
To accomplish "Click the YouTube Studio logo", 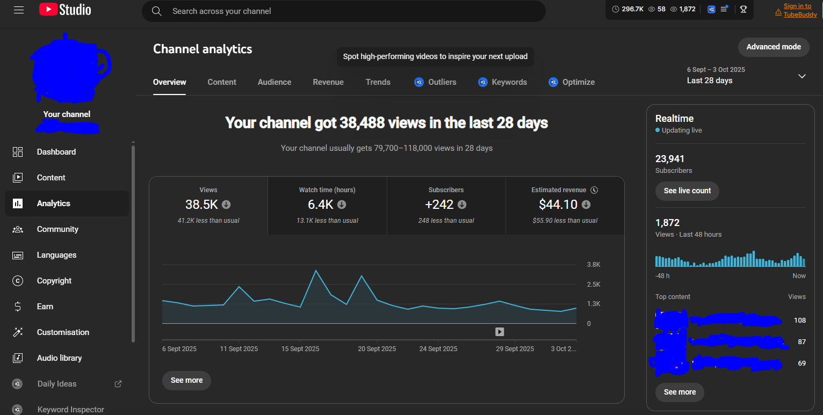I will (65, 10).
